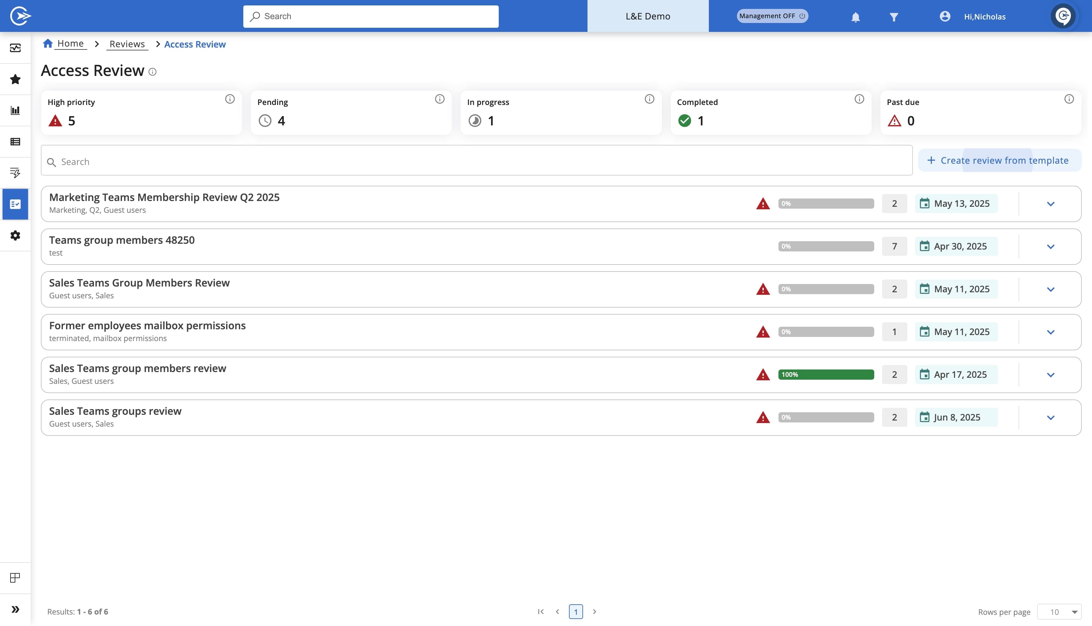Click 0% progress bar on Teams group members 48250
This screenshot has width=1092, height=626.
coord(826,246)
